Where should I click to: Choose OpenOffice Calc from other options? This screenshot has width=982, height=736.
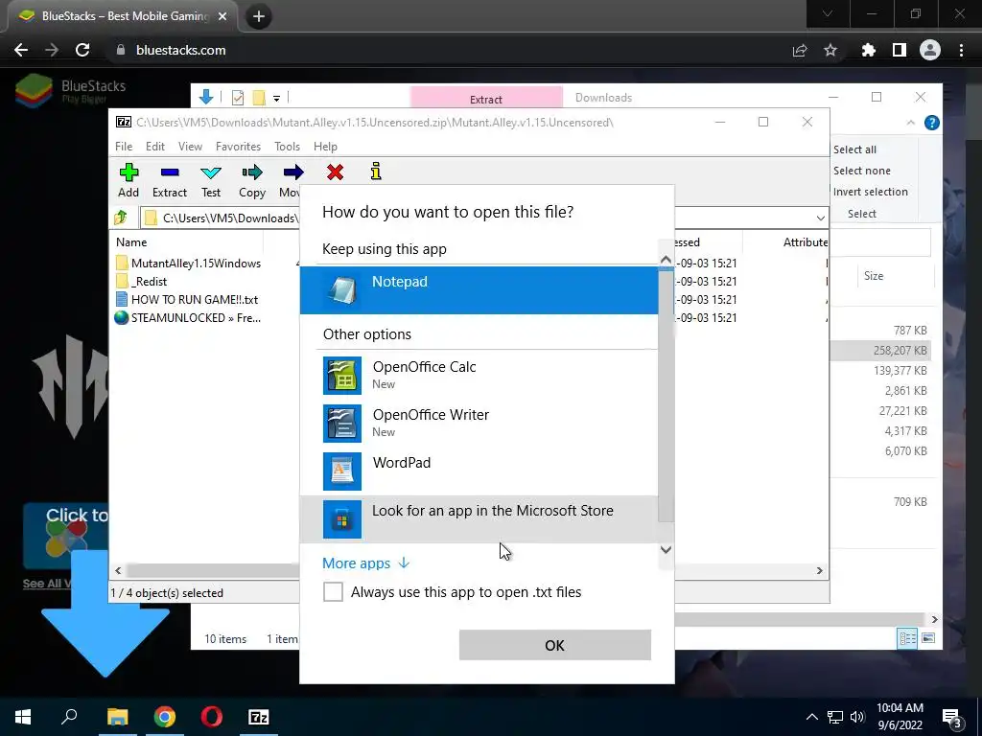479,375
